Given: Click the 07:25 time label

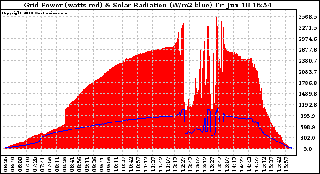Looking at the screenshot, I should coord(35,164).
